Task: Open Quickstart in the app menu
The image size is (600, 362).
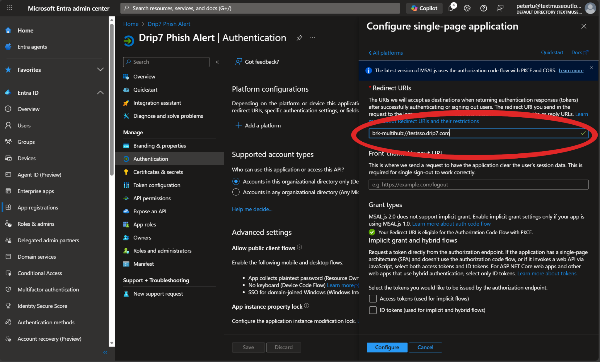Action: (145, 90)
